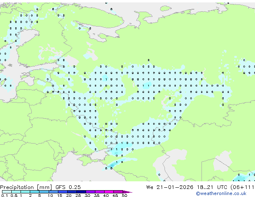
Task: Click the over-50 mm arrow tip of legend
Action: coord(127,192)
